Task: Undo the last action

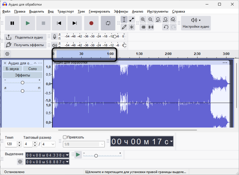Action: pyautogui.click(x=165, y=27)
